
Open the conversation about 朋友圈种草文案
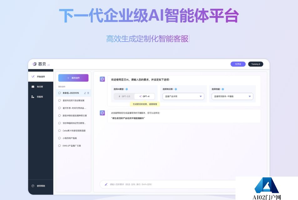[73, 116]
